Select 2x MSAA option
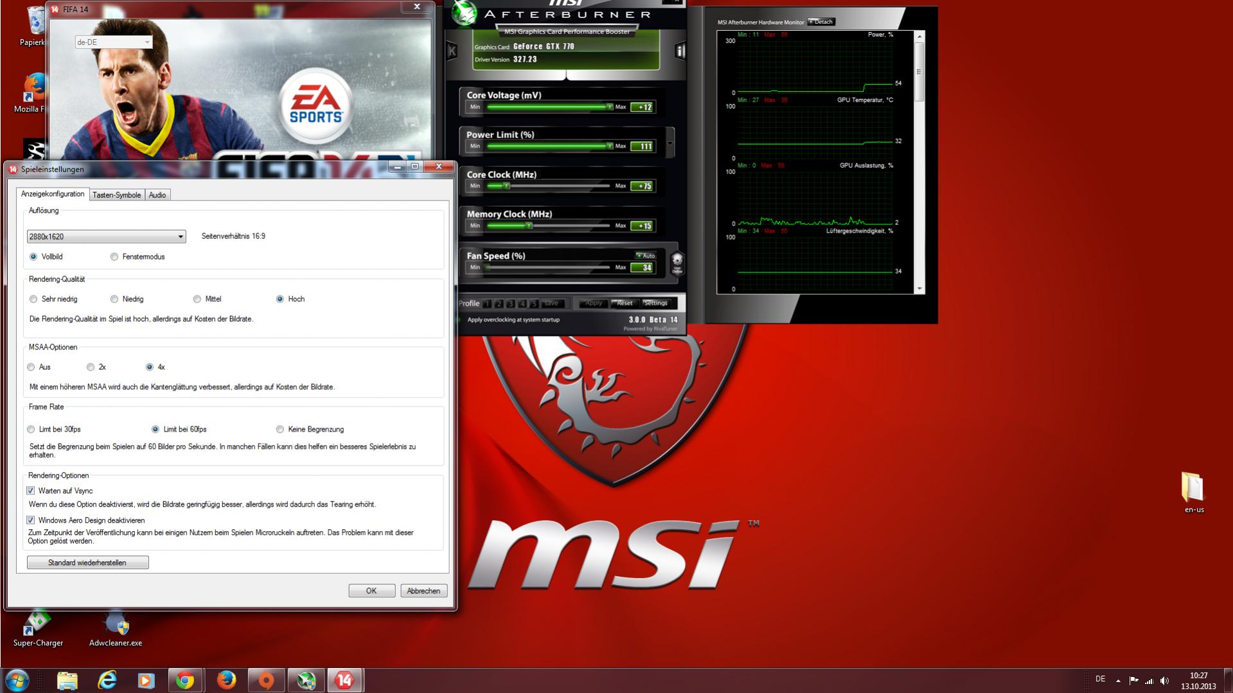 click(91, 367)
